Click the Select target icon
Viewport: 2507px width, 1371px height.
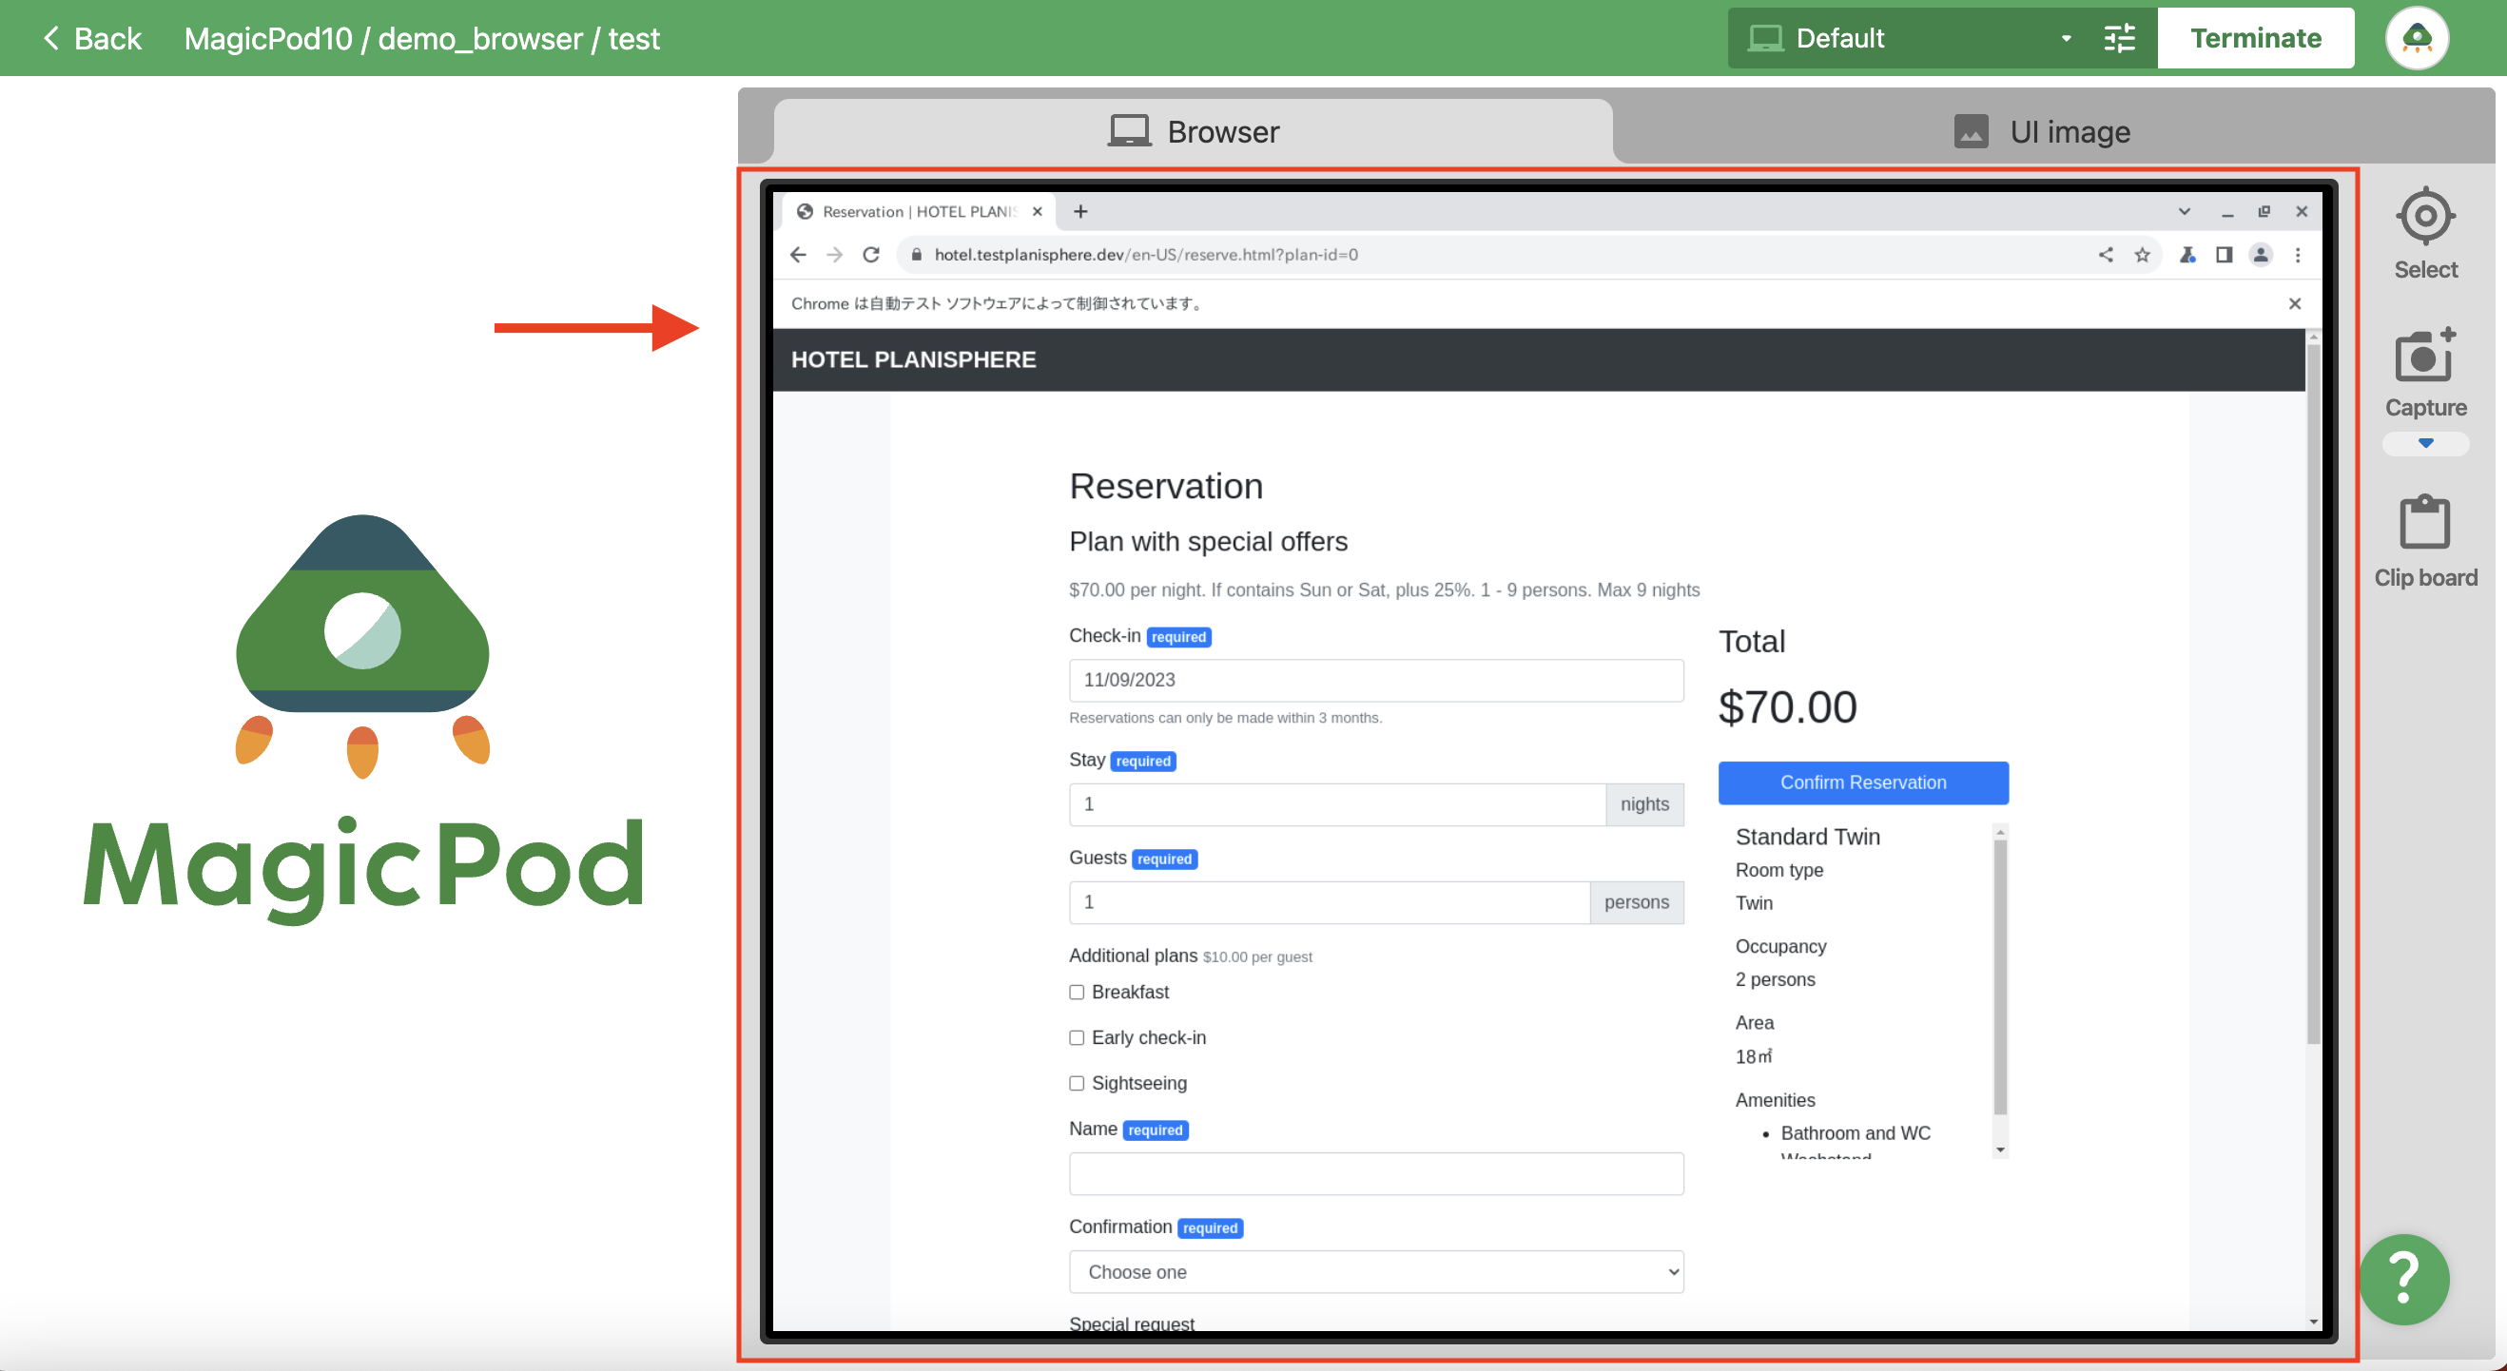[x=2424, y=215]
